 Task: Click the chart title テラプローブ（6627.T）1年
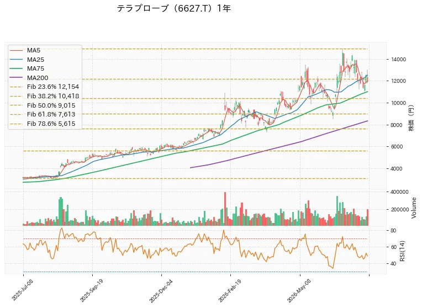(x=173, y=9)
